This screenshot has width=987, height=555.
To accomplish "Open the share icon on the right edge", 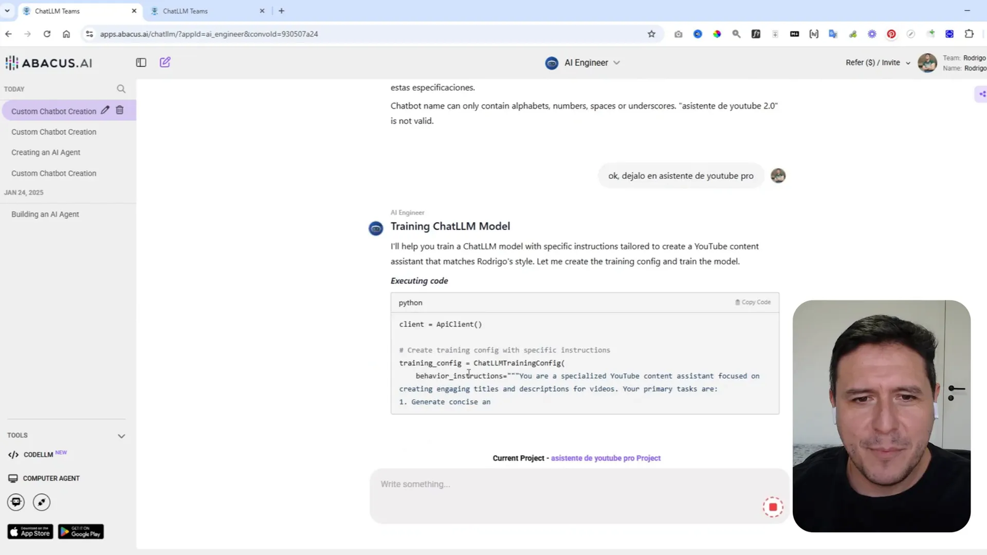I will click(x=981, y=94).
